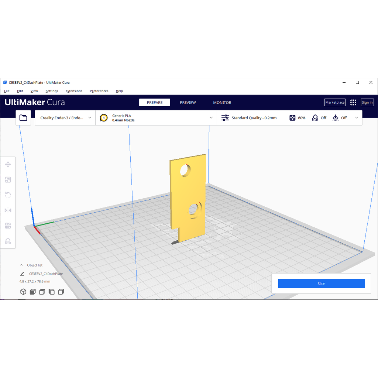Click the 60% infill icon
The height and width of the screenshot is (378, 378).
tap(292, 118)
